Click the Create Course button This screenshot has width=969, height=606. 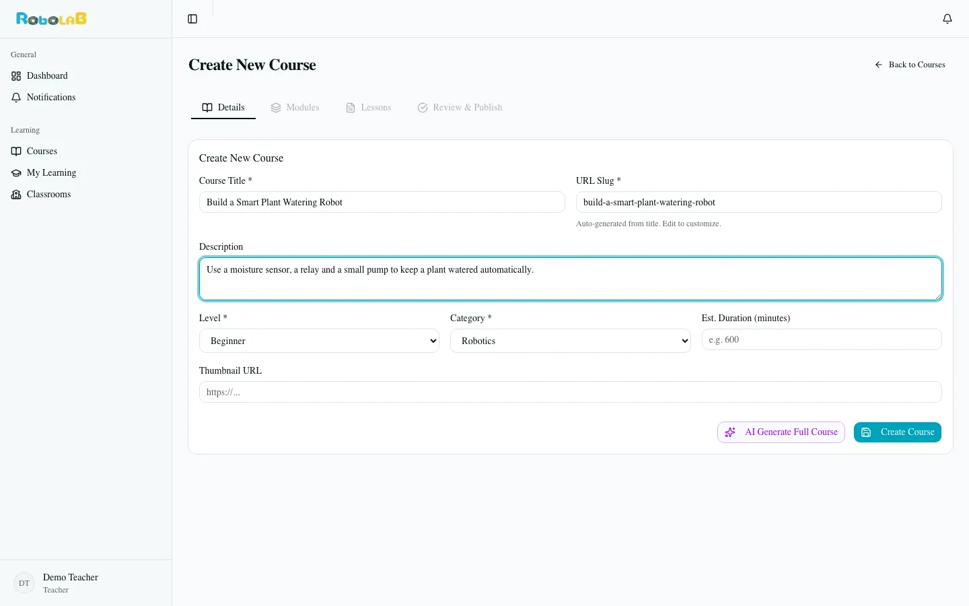tap(898, 432)
